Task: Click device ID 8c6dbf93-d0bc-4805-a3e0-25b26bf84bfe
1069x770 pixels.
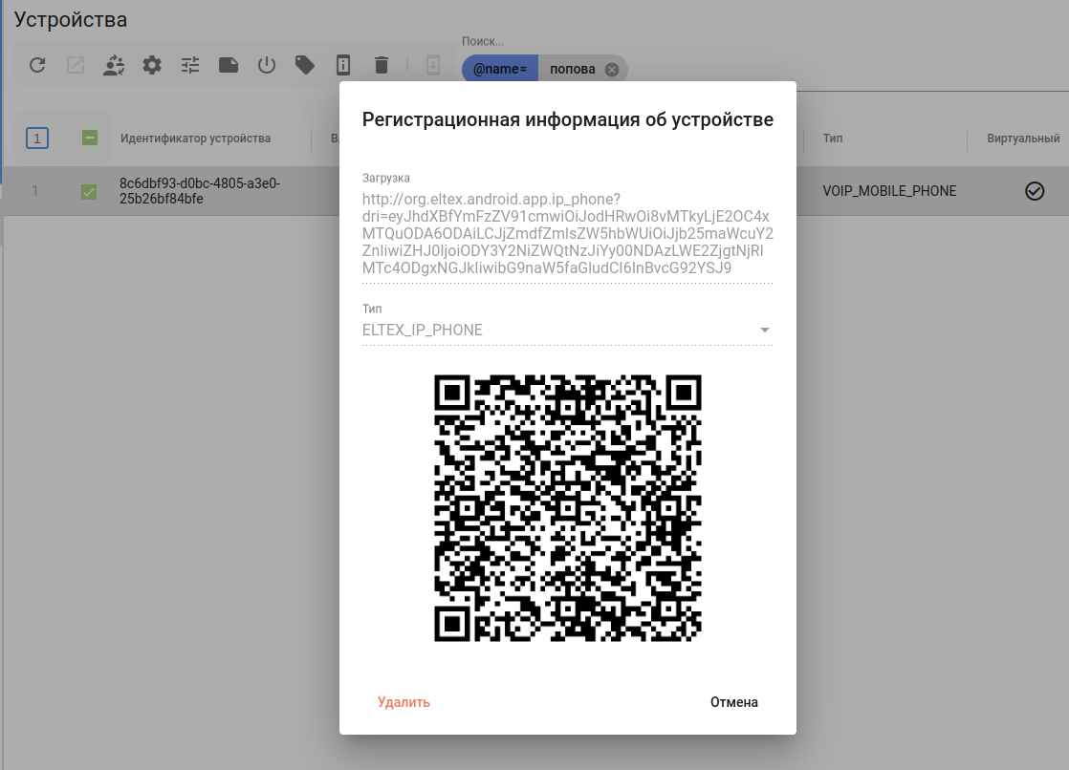Action: click(x=200, y=191)
